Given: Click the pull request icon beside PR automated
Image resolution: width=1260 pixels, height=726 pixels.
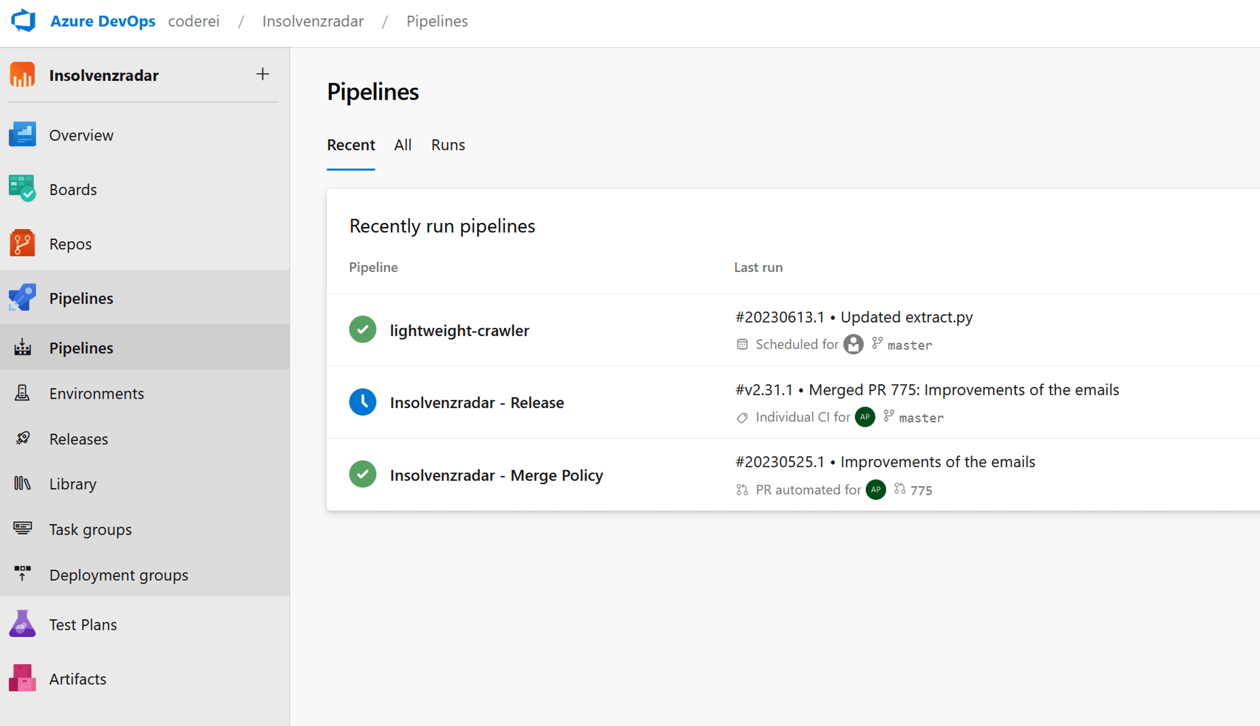Looking at the screenshot, I should point(742,490).
